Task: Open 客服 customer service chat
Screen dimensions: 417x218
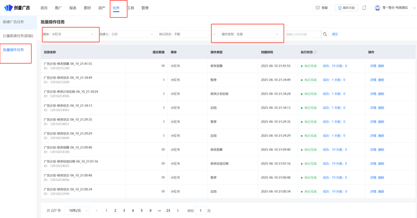Action: pos(322,8)
